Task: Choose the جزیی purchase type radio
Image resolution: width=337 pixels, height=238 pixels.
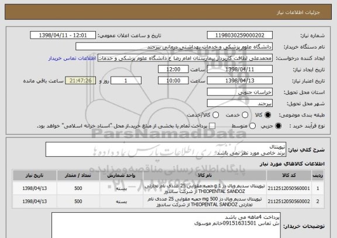Action: pos(278,126)
